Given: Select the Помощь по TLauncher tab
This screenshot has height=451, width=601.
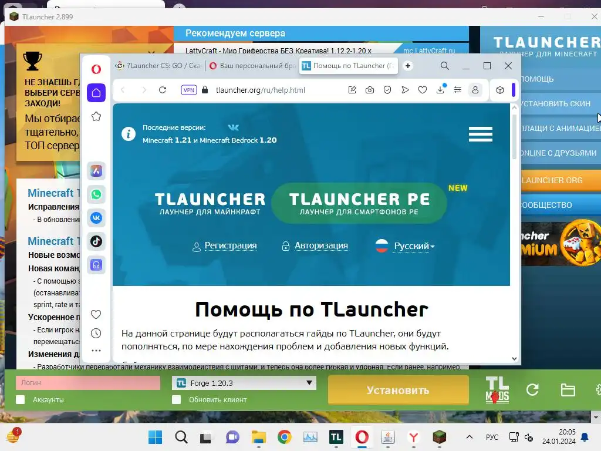Looking at the screenshot, I should click(349, 66).
